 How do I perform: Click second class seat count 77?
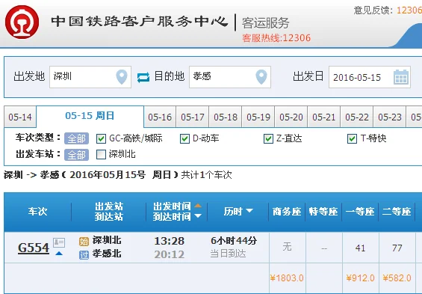pos(397,248)
